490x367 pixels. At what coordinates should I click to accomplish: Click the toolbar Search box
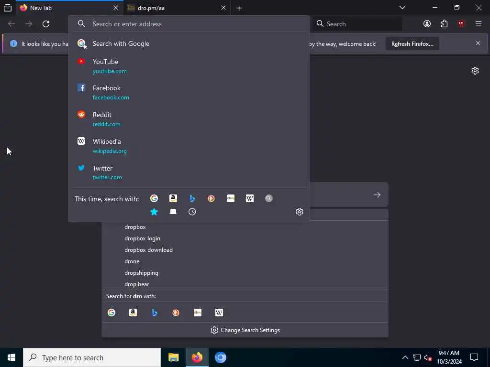(357, 24)
